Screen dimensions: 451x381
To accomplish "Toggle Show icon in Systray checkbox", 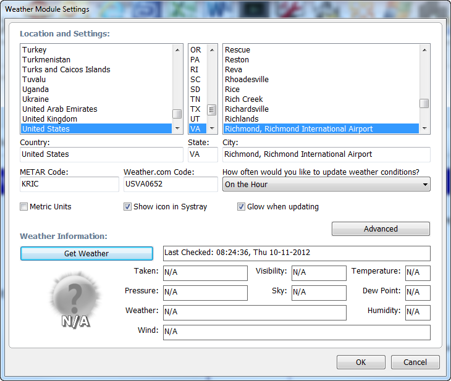I will (128, 207).
